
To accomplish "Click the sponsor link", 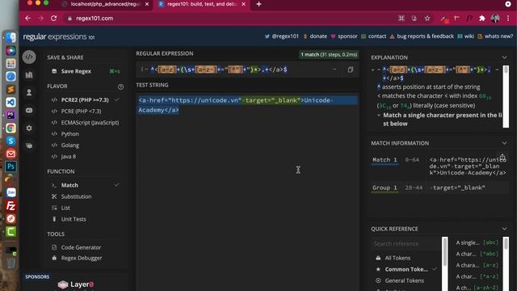I will (x=344, y=36).
